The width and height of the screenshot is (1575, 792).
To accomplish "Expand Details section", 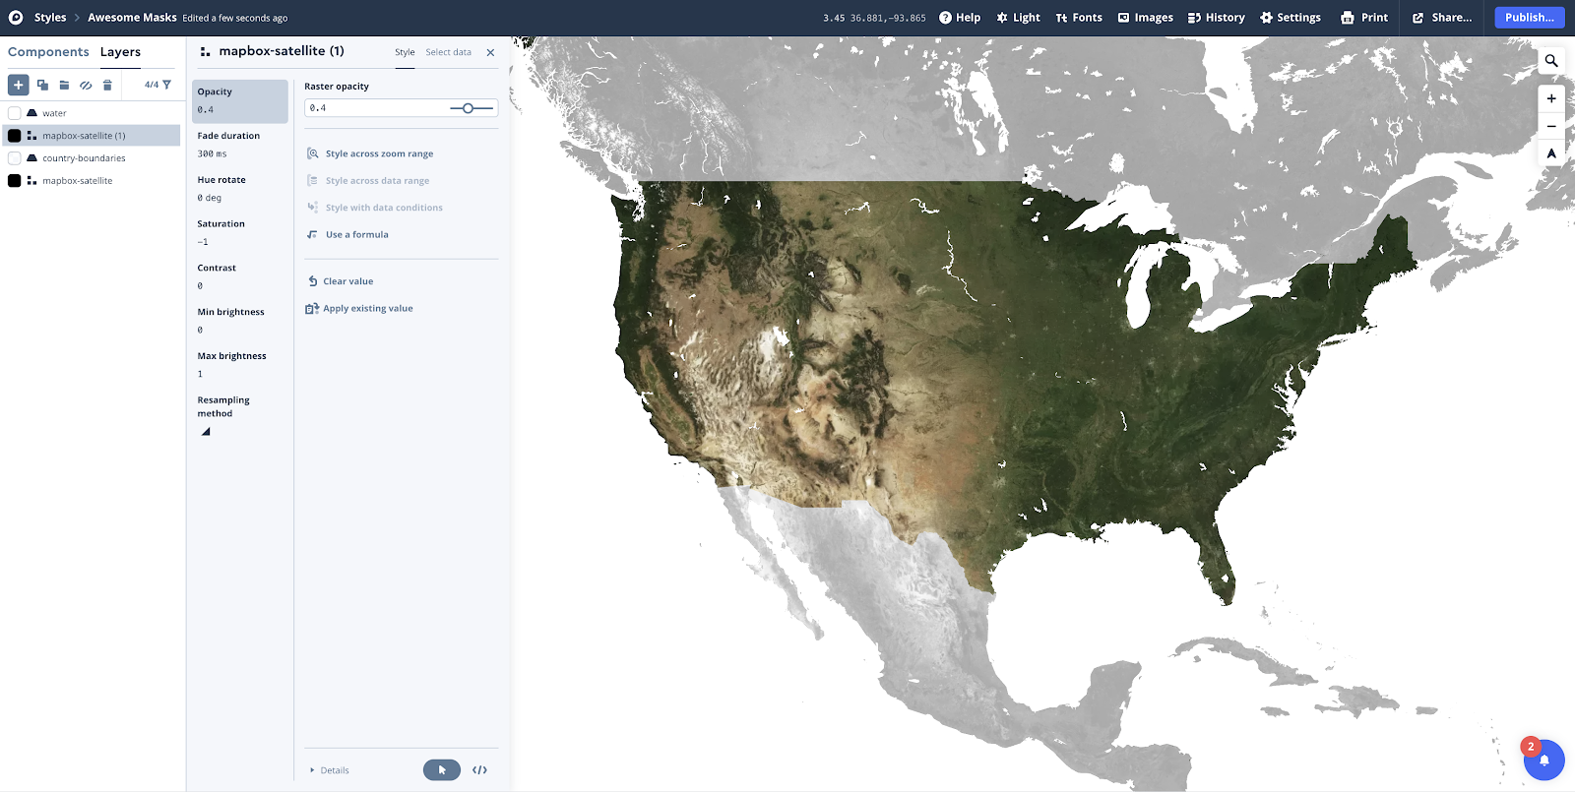I will [330, 770].
